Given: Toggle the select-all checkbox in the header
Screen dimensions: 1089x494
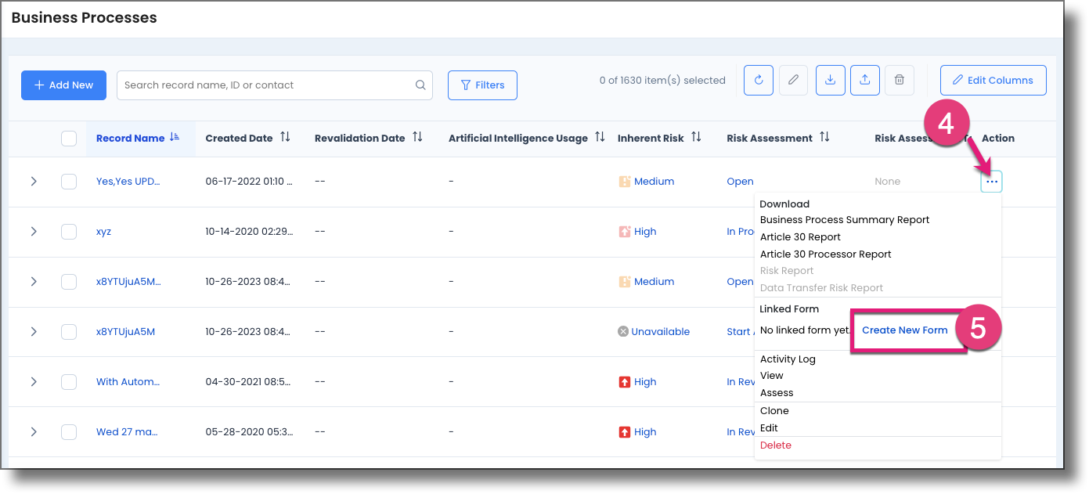Looking at the screenshot, I should [69, 137].
